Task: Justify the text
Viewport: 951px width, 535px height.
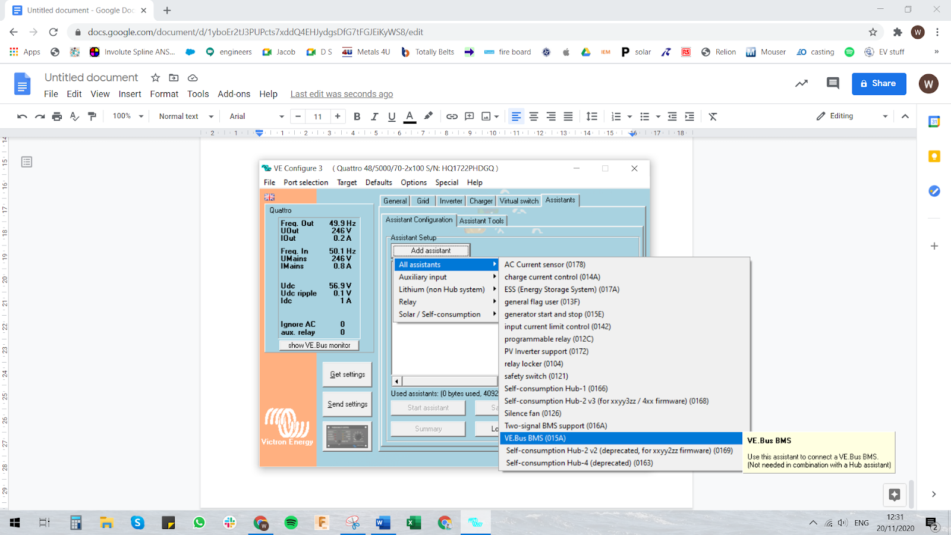Action: (x=568, y=117)
